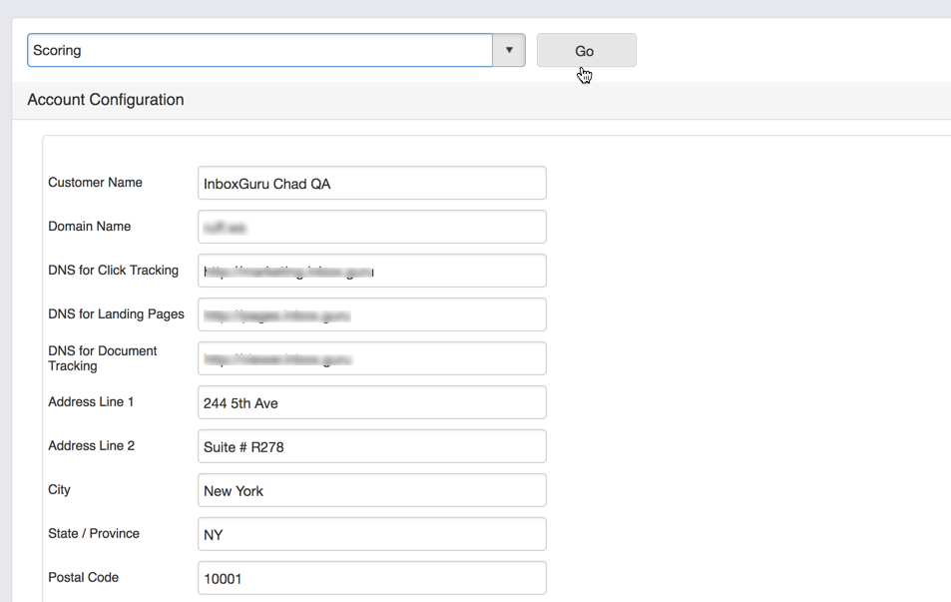Click the City input containing New York
The width and height of the screenshot is (951, 602).
coord(371,490)
